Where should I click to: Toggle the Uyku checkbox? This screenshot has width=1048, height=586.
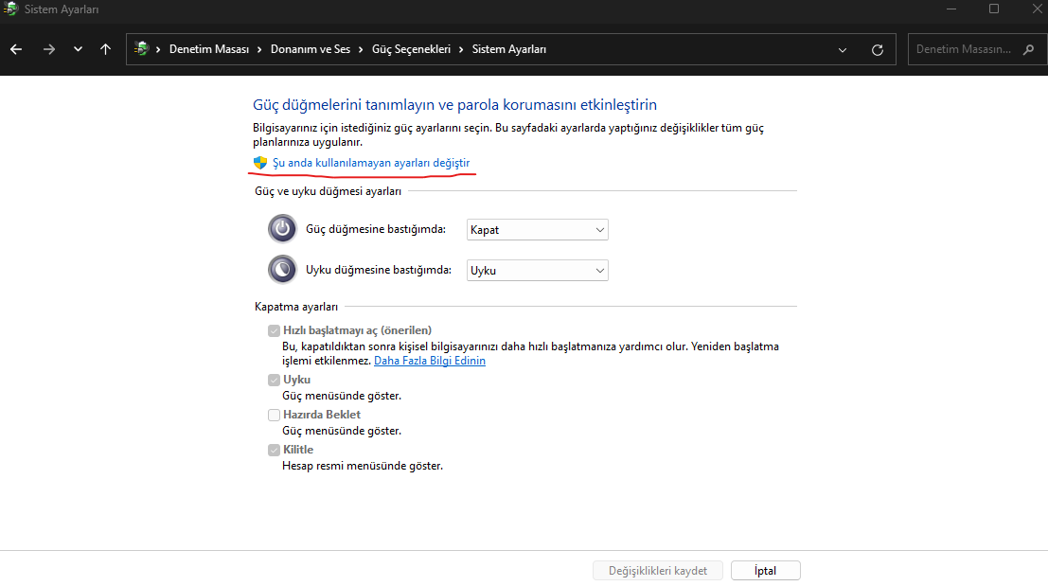pos(274,381)
